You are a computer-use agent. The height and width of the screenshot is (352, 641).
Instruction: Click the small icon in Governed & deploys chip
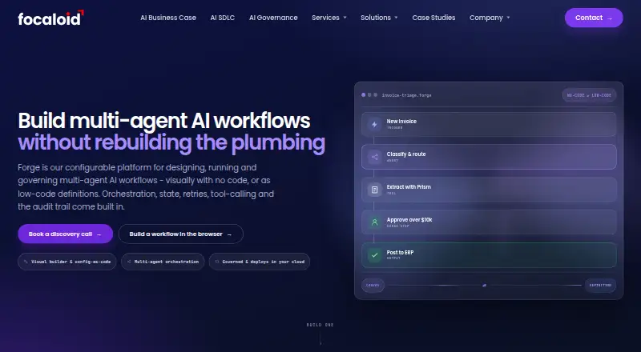click(x=217, y=262)
